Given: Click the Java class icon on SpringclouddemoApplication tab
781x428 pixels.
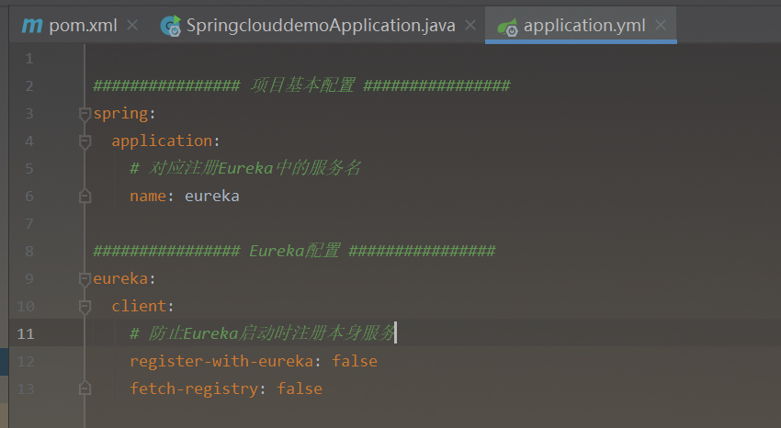Looking at the screenshot, I should pos(170,26).
